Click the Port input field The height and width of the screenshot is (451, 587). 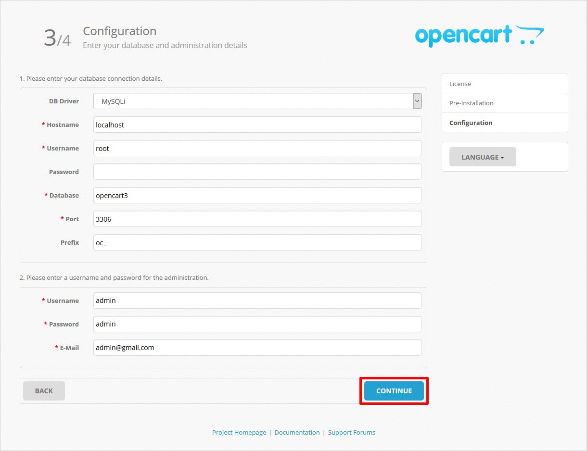[257, 219]
